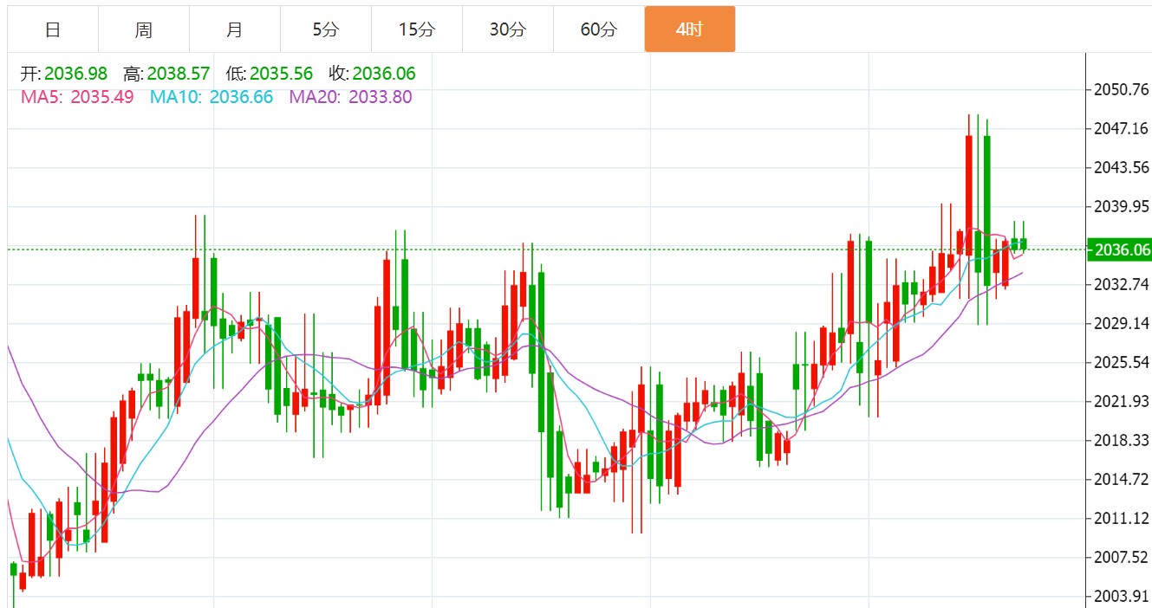The height and width of the screenshot is (608, 1152).
Task: Click the 2039.95 price axis label
Action: [x=1122, y=207]
